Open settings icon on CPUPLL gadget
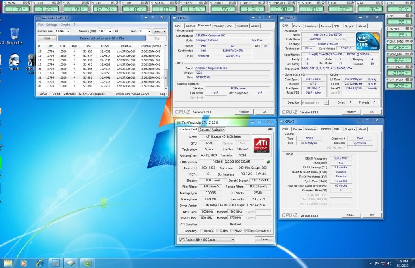The width and height of the screenshot is (415, 268). tap(231, 3)
